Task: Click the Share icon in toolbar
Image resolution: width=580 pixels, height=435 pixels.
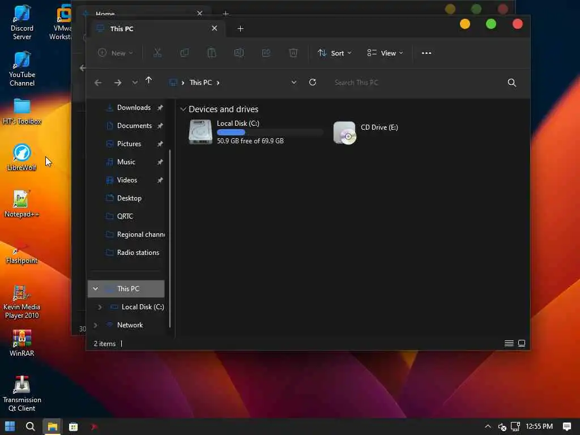Action: 266,53
